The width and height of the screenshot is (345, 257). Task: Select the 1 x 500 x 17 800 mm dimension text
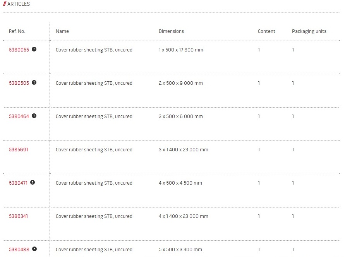click(x=181, y=50)
